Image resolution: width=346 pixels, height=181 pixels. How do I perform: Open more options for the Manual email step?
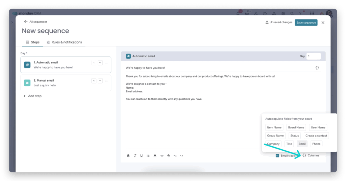[106, 81]
